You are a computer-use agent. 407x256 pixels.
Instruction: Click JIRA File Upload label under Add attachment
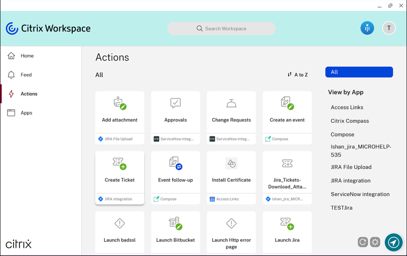click(x=118, y=139)
